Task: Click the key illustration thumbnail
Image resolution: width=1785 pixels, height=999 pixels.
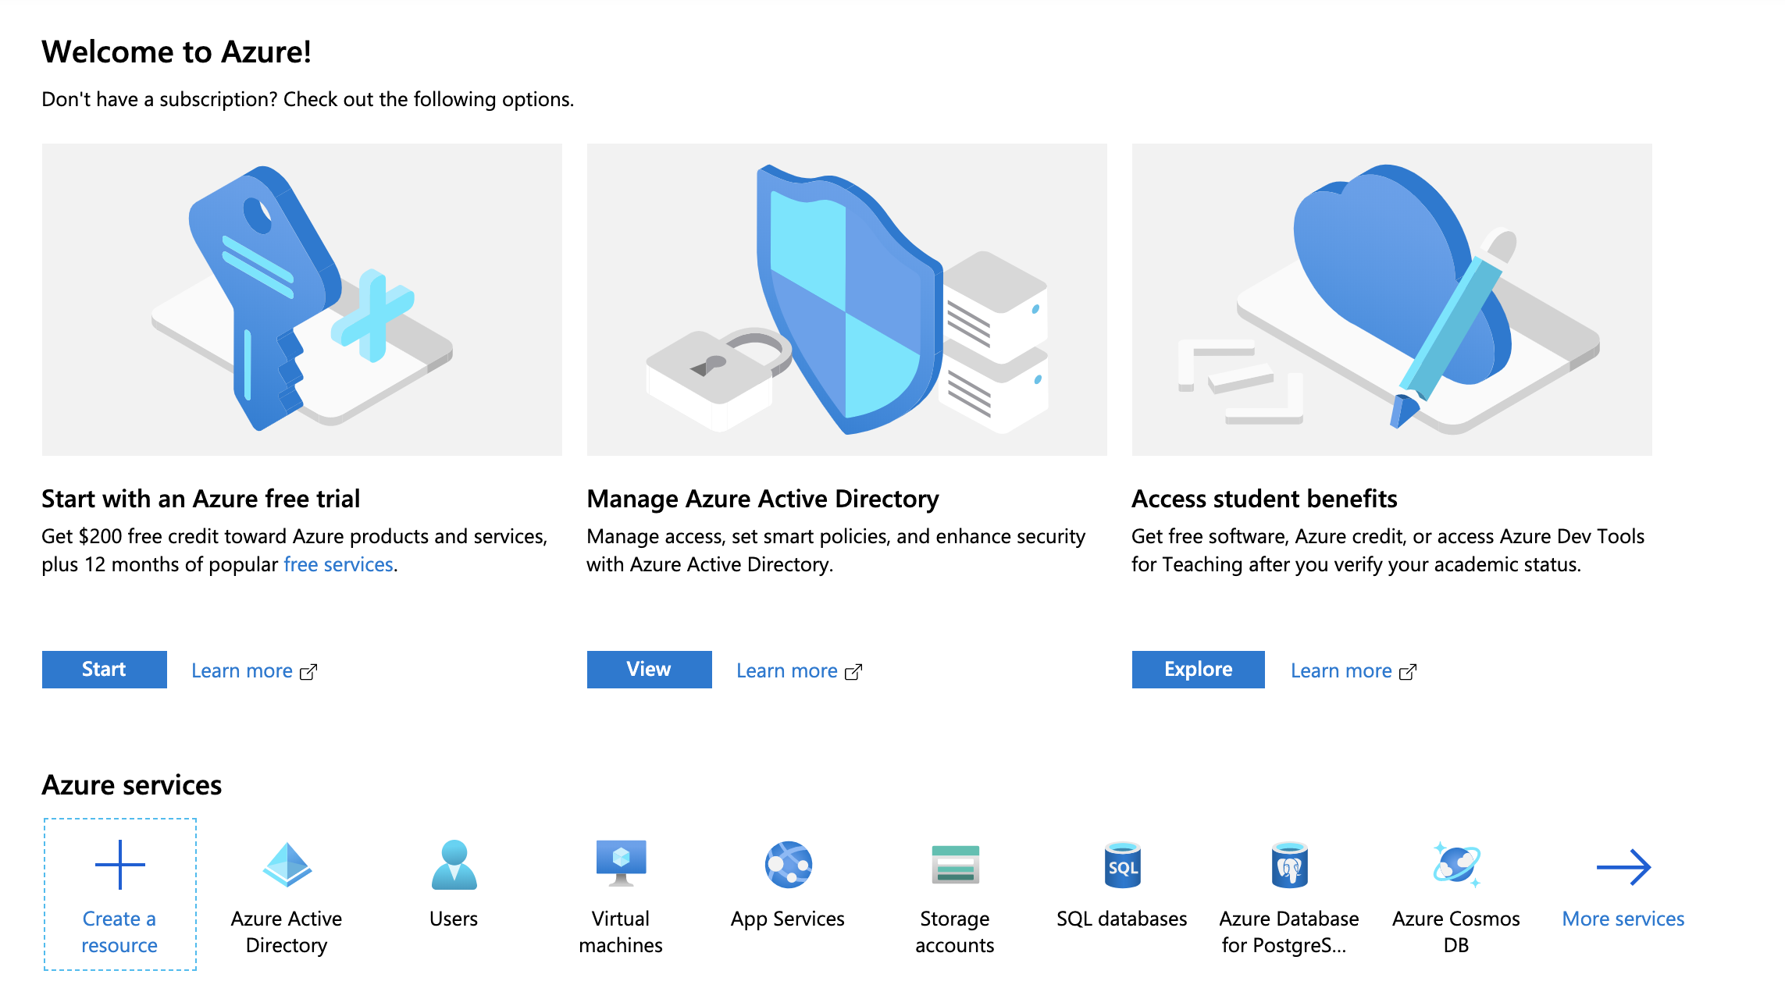Action: pos(301,299)
